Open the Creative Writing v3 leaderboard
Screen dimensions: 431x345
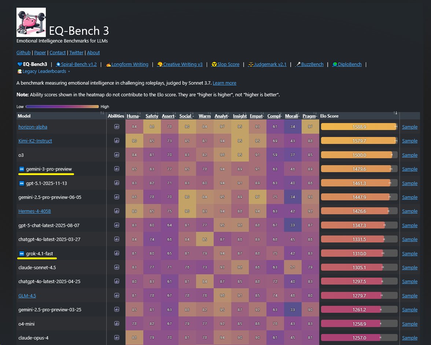(x=180, y=64)
